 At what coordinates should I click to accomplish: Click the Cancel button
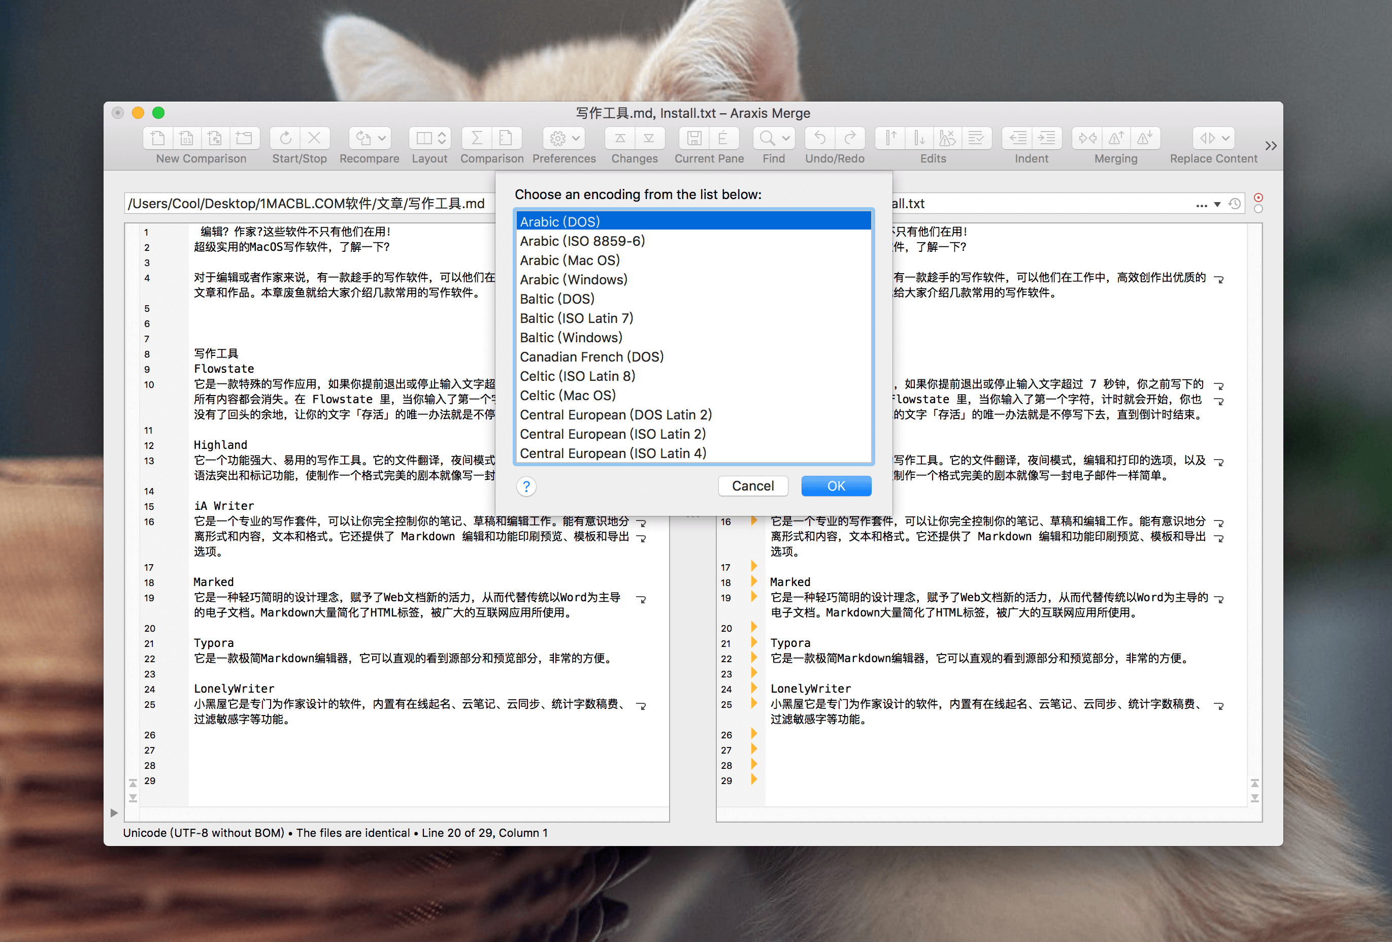coord(752,486)
